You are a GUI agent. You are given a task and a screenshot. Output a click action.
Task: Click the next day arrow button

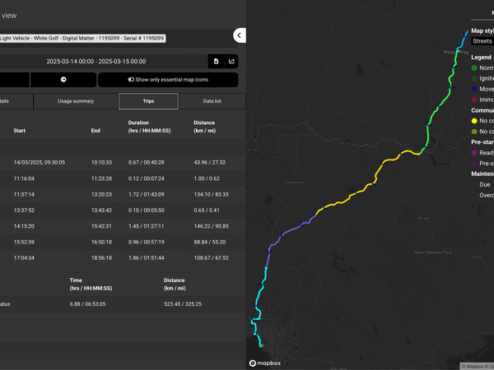(63, 80)
